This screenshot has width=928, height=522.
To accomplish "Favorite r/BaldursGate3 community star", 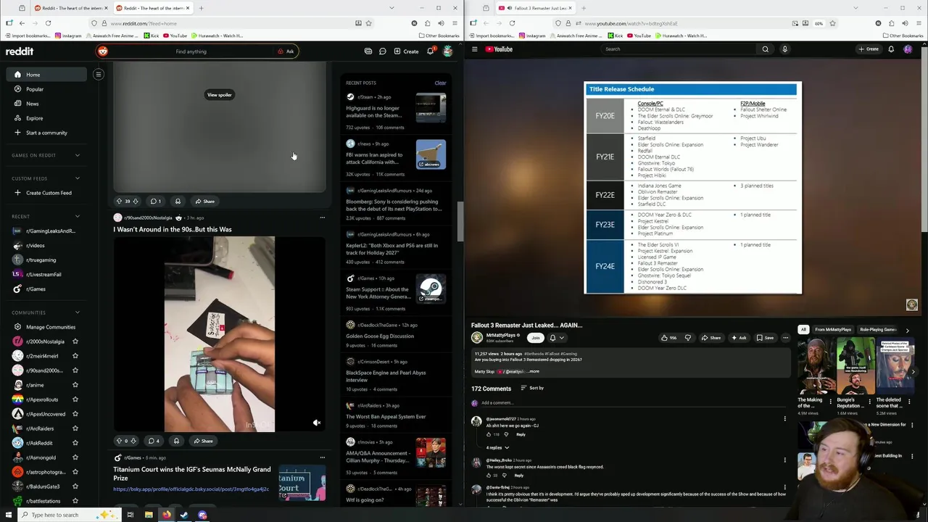I will point(75,486).
